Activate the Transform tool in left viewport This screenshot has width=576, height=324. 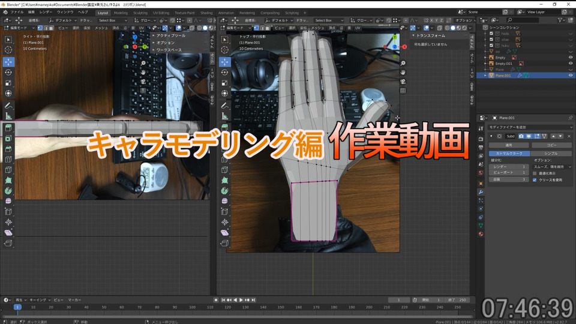click(8, 94)
